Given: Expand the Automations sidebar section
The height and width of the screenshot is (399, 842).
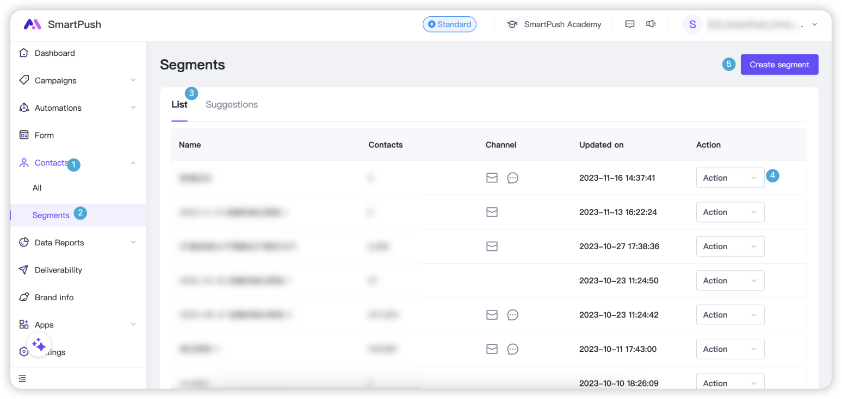Looking at the screenshot, I should click(x=133, y=107).
